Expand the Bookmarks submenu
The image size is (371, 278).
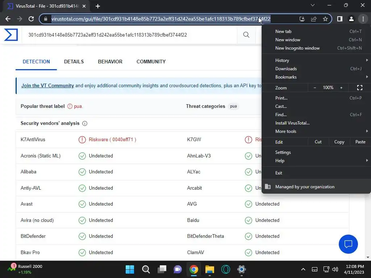tap(316, 77)
